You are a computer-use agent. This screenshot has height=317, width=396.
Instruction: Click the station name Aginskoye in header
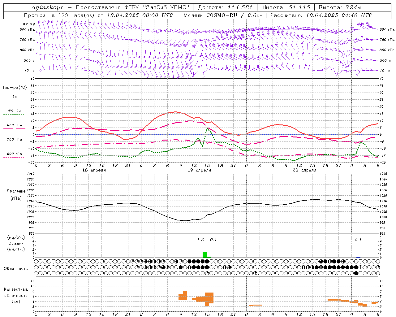47,7
